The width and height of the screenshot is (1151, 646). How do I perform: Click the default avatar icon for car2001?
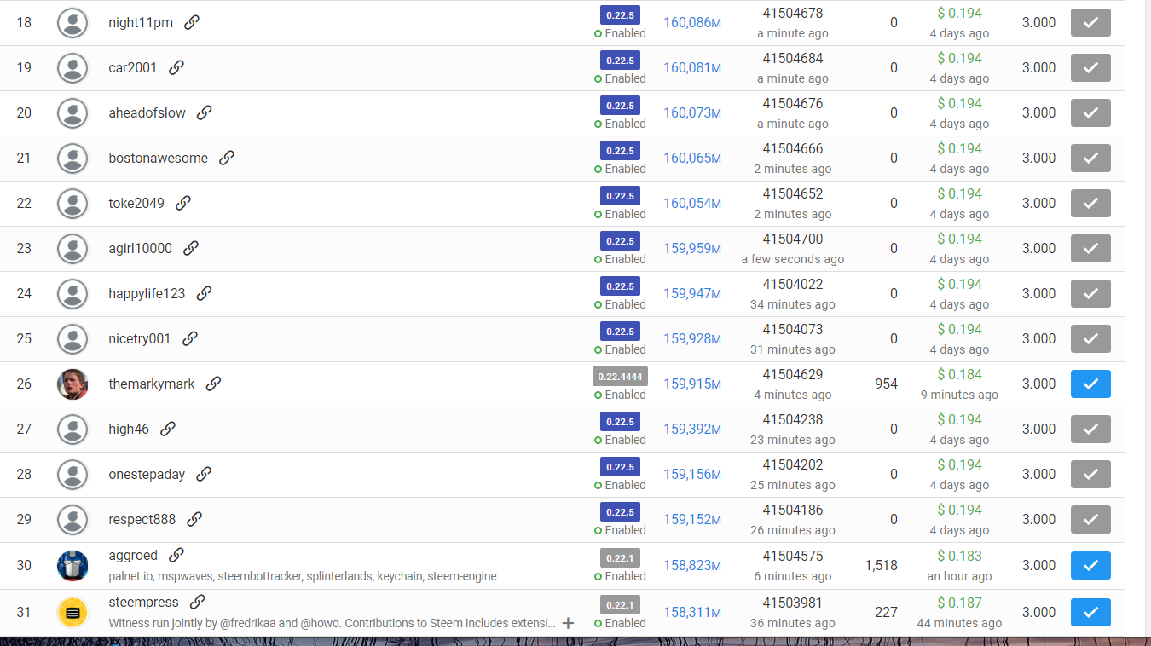pyautogui.click(x=72, y=67)
